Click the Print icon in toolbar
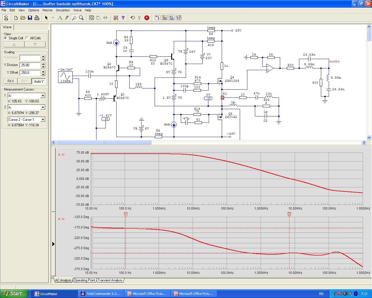Screen dimensions: 372x298 (37, 18)
